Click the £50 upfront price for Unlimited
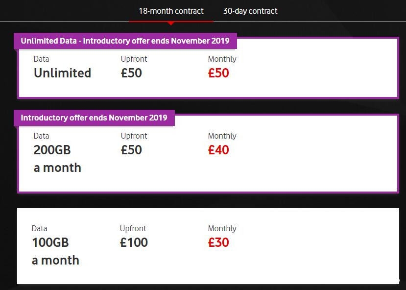 pos(131,73)
